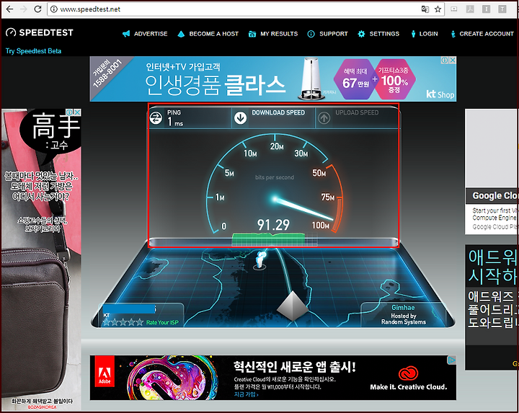This screenshot has width=519, height=413.
Task: Click the Gimhae server name
Action: pos(403,308)
